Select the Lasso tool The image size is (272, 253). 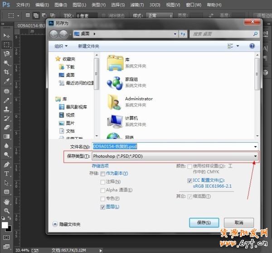point(7,54)
